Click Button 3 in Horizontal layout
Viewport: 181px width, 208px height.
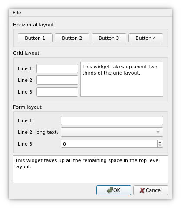(x=109, y=38)
